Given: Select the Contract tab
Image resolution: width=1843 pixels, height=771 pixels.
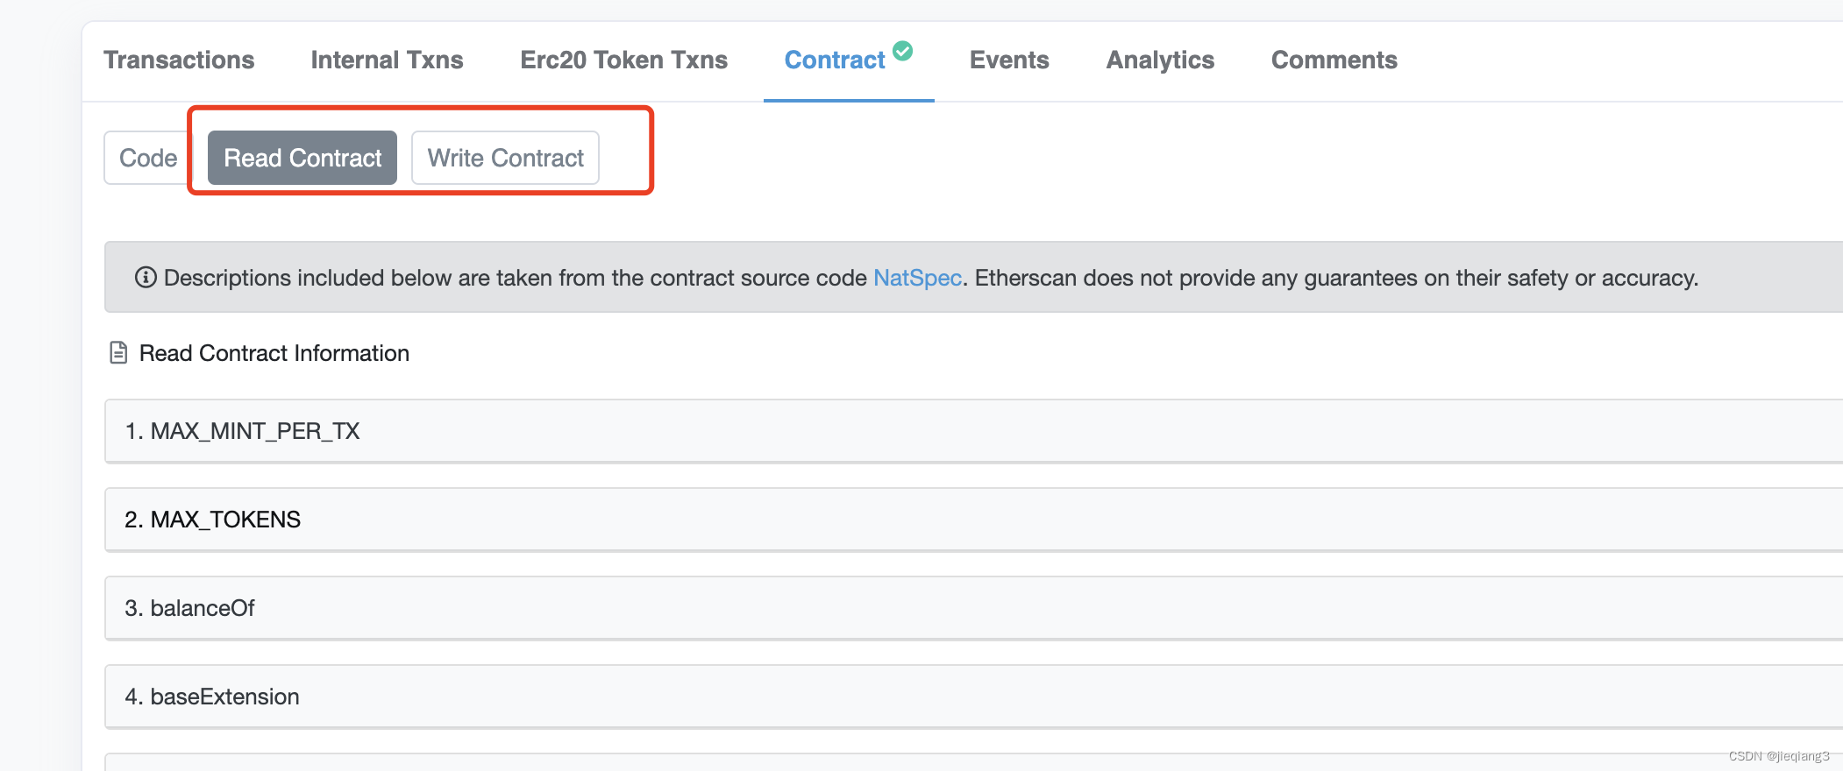Looking at the screenshot, I should tap(834, 60).
